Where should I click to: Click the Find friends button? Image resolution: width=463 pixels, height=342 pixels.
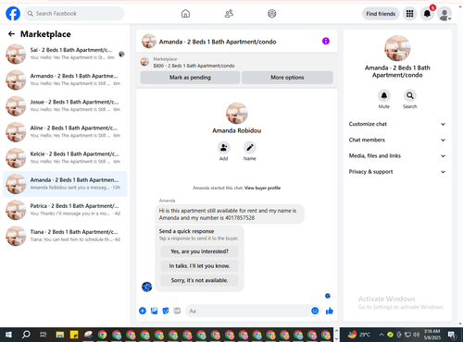click(x=381, y=14)
